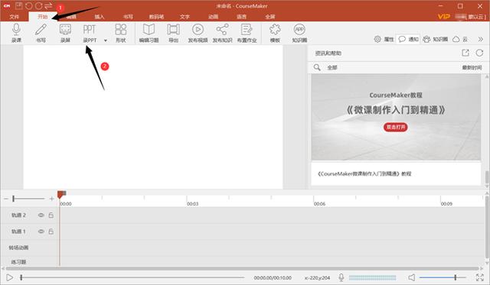
Task: Open the 属性 properties panel button
Action: coord(384,39)
